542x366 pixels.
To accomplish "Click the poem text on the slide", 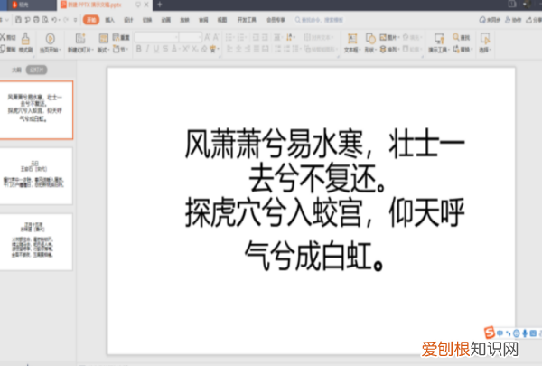I will 324,200.
